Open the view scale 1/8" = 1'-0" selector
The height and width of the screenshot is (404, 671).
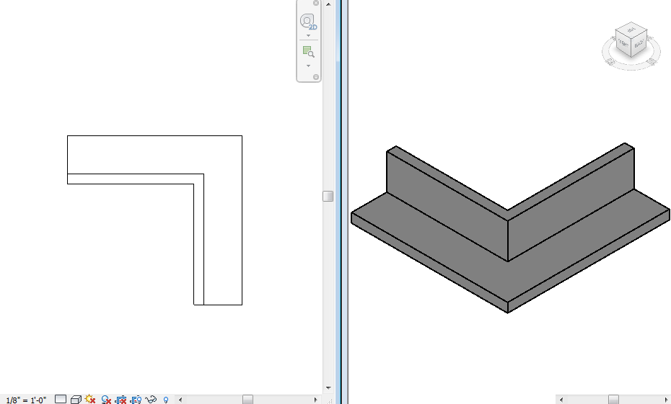(26, 400)
